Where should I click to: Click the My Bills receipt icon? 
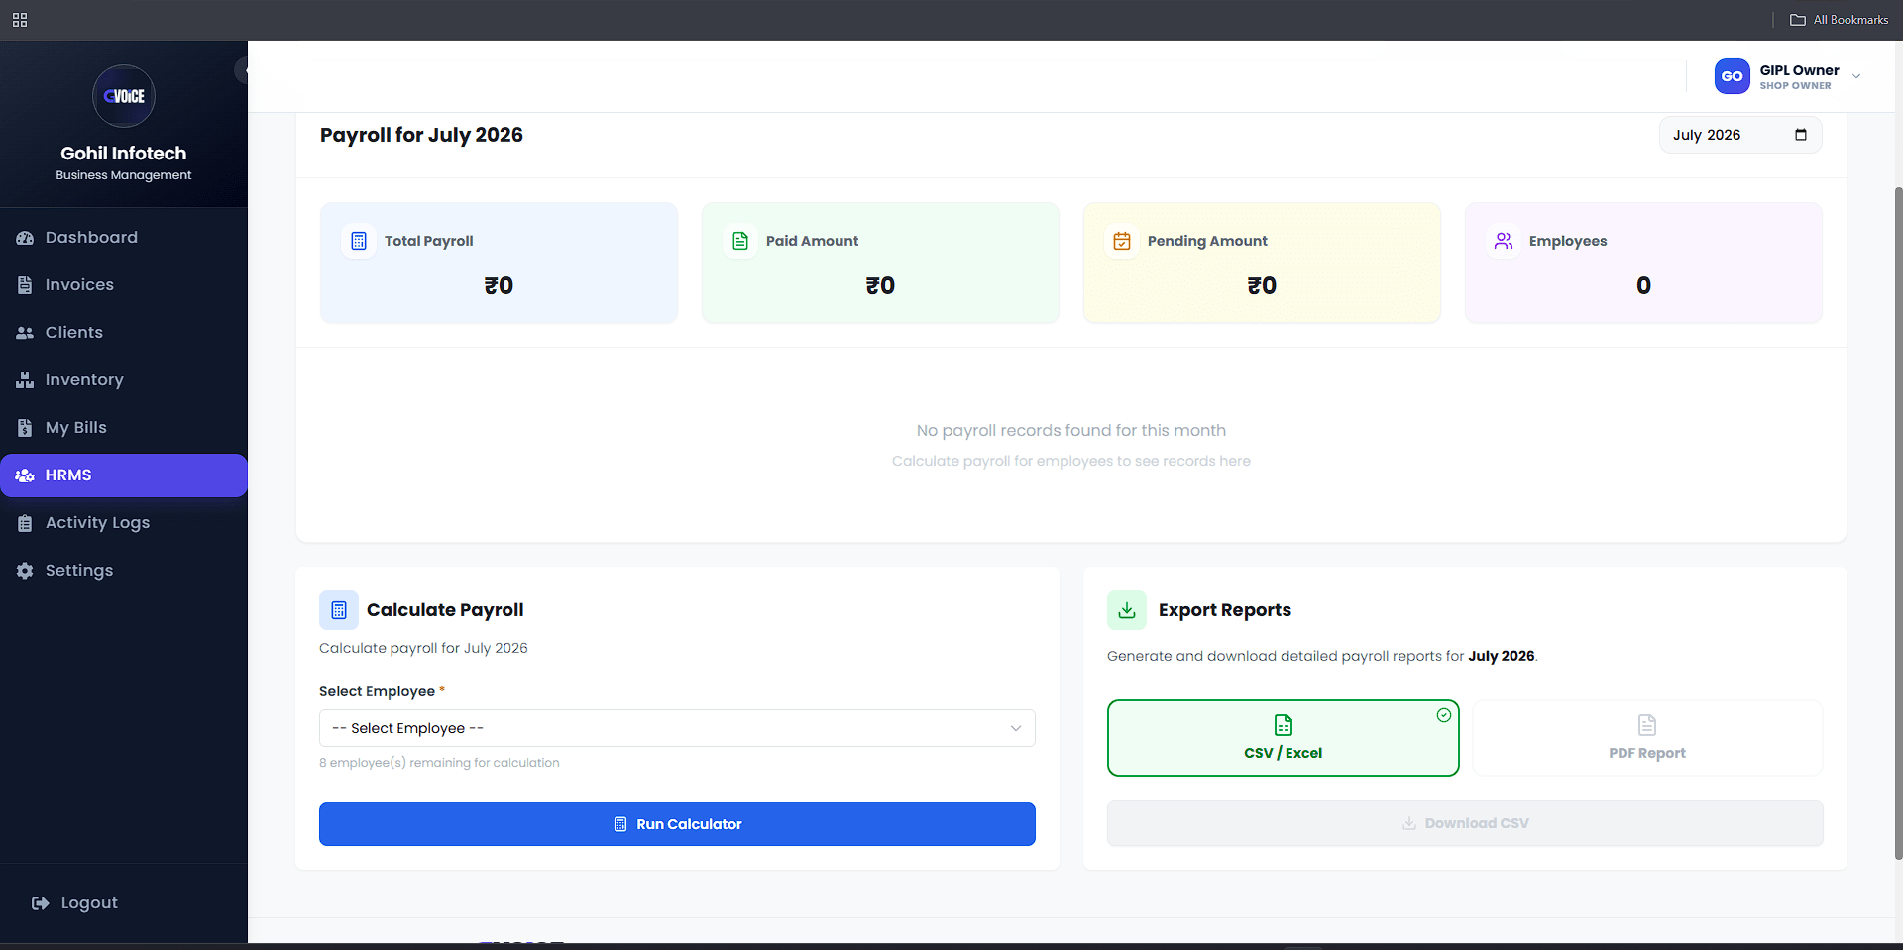[x=25, y=428]
